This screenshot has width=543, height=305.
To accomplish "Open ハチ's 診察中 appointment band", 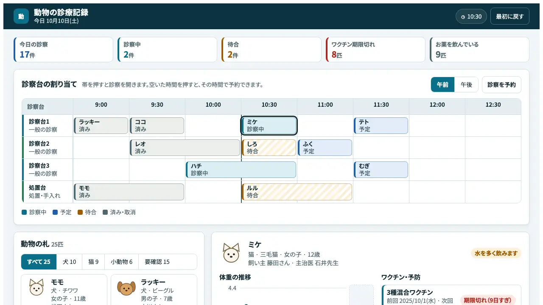I will 241,170.
